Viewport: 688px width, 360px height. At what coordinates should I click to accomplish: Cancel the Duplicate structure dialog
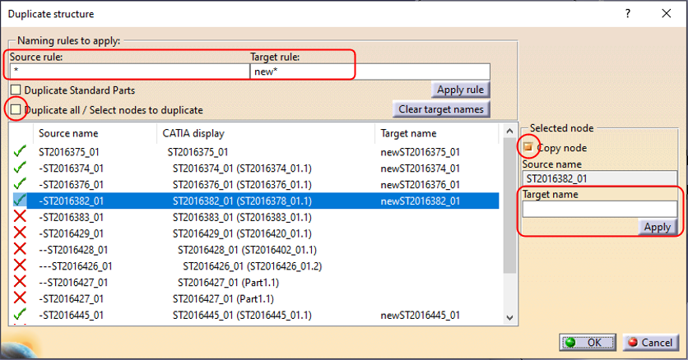coord(649,342)
